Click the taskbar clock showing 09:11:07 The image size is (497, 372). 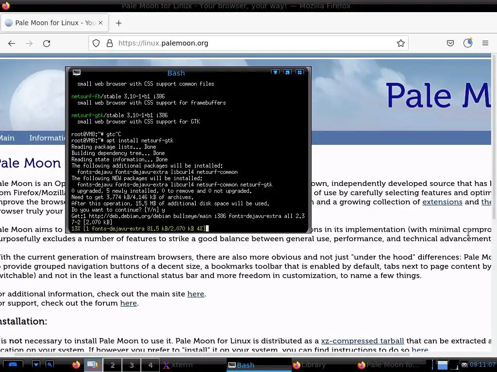click(x=483, y=365)
